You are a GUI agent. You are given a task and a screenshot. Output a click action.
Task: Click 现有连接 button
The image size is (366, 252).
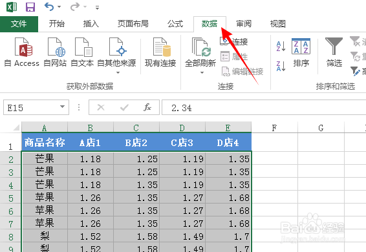pyautogui.click(x=160, y=52)
